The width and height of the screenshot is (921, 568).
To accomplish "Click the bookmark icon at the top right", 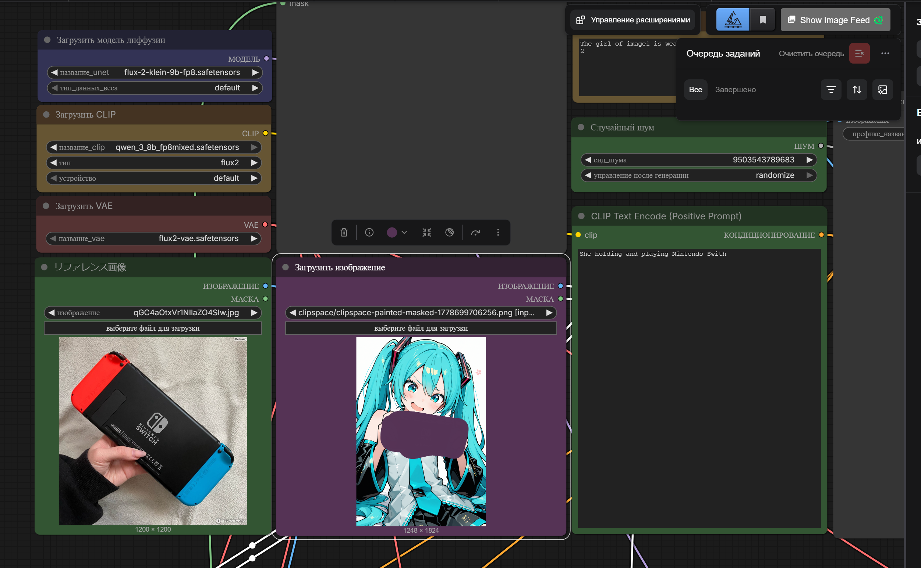I will click(x=763, y=19).
